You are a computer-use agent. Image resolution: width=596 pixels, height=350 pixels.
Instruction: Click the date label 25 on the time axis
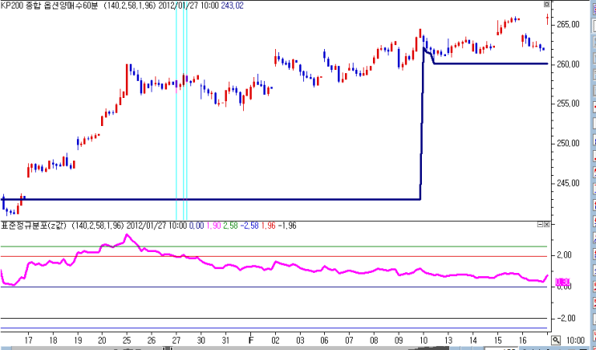click(x=127, y=340)
